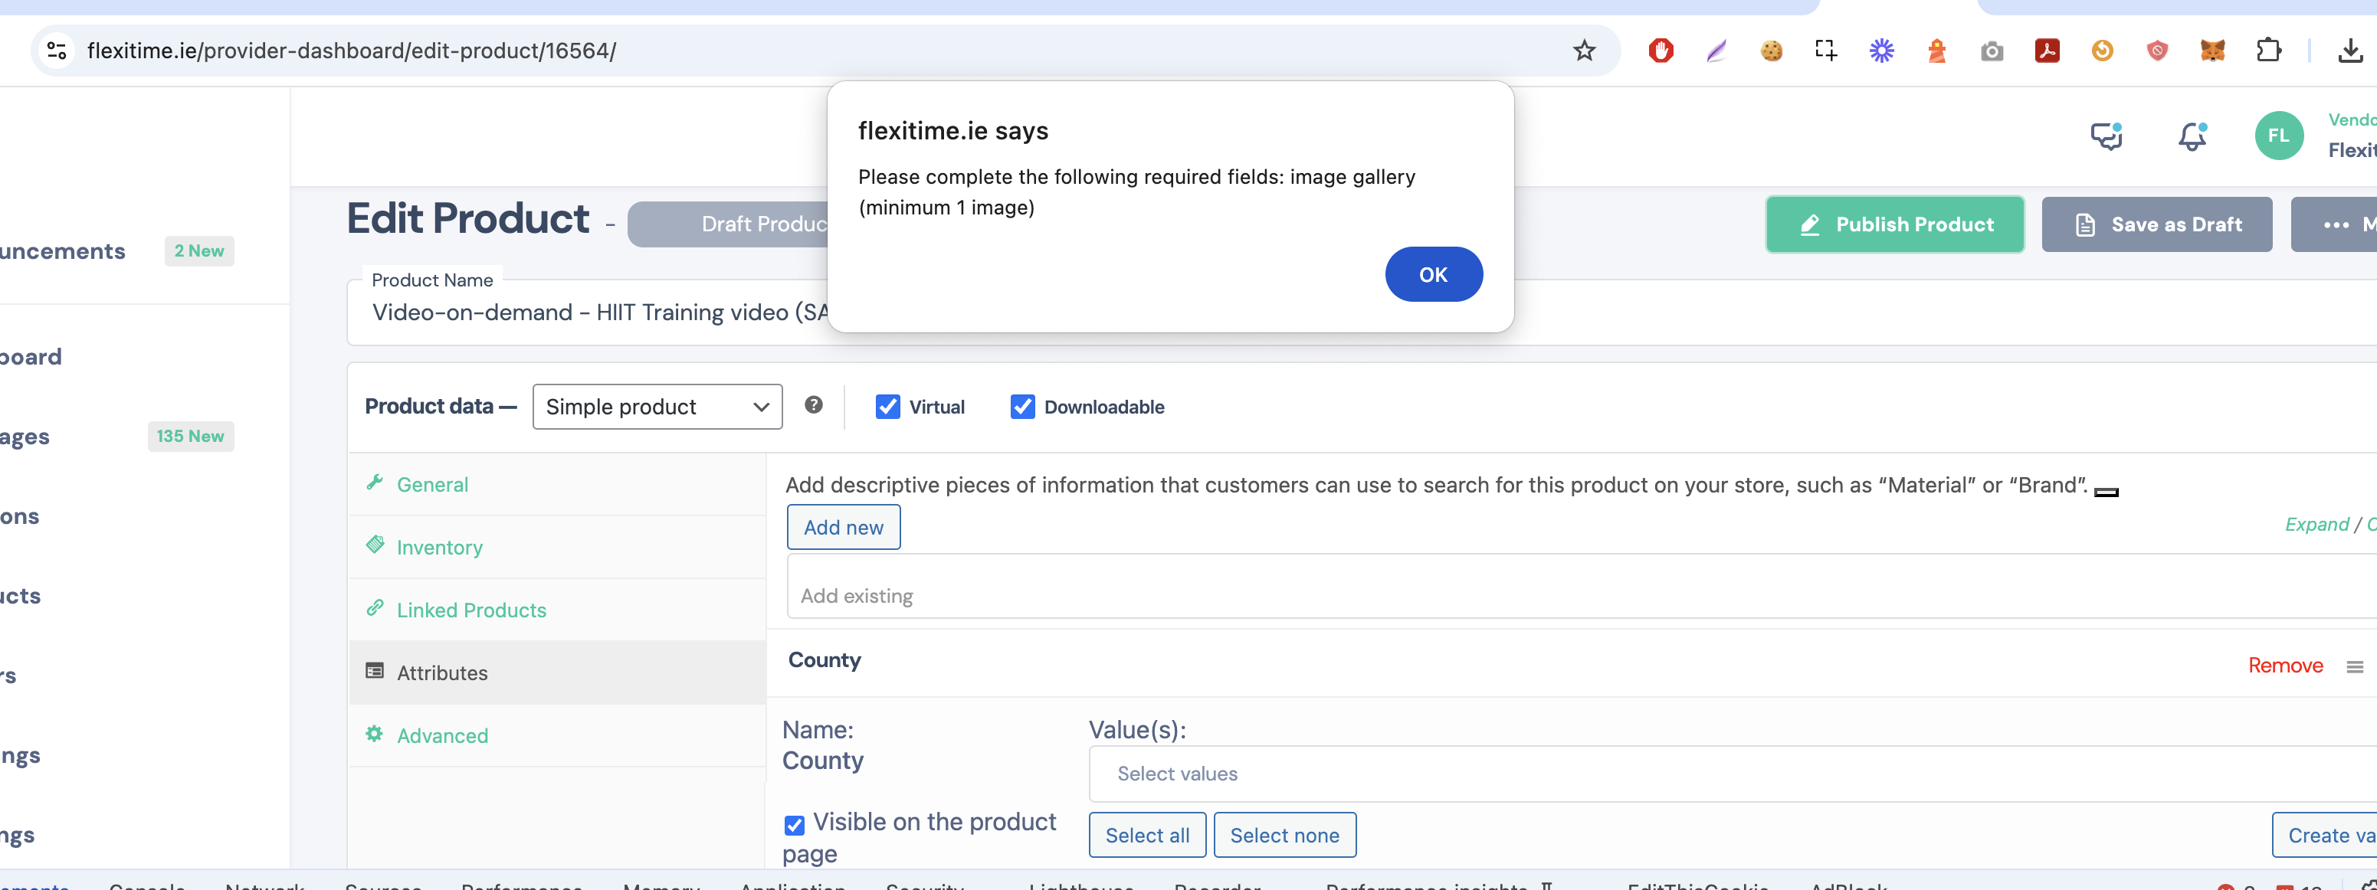Viewport: 2377px width, 890px height.
Task: Open the chat messages icon in header
Action: [2106, 136]
